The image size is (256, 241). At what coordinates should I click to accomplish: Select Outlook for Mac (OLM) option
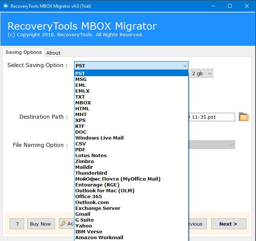(105, 190)
